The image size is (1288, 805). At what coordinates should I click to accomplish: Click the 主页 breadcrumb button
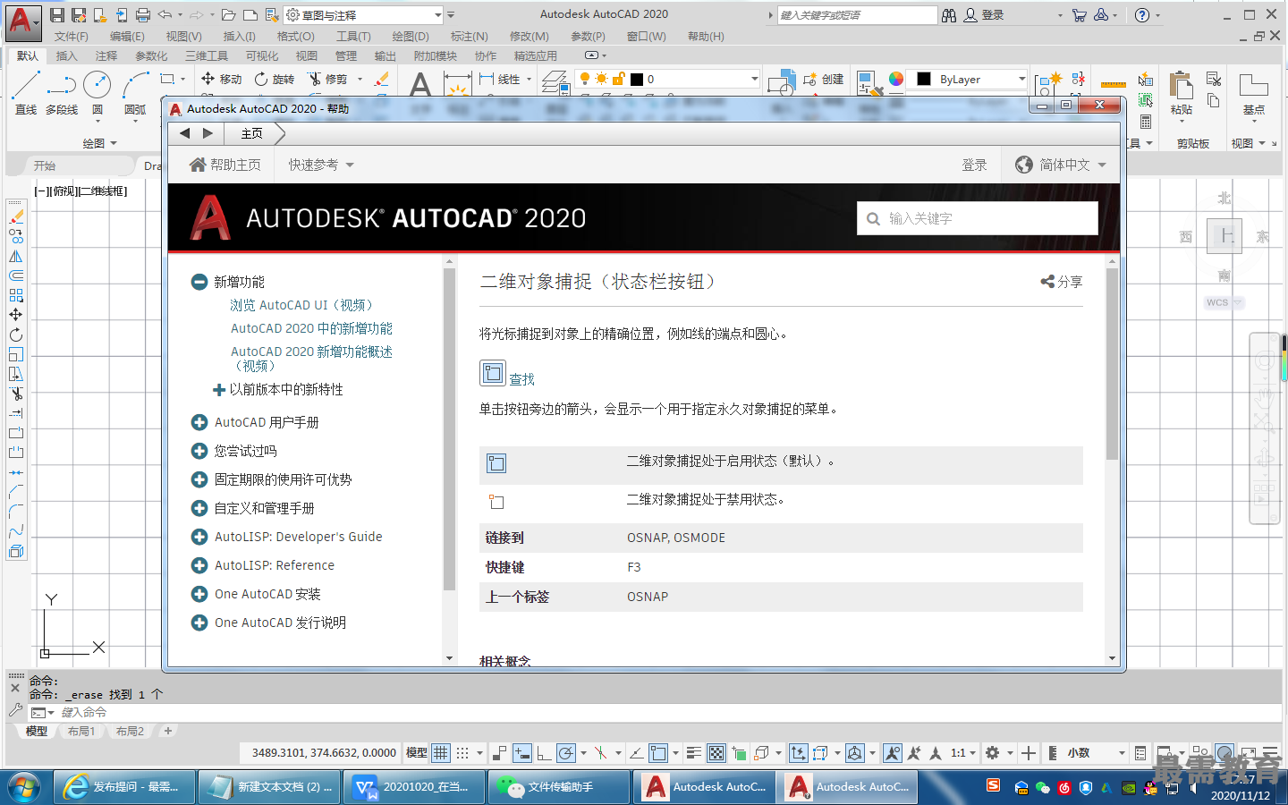click(252, 133)
